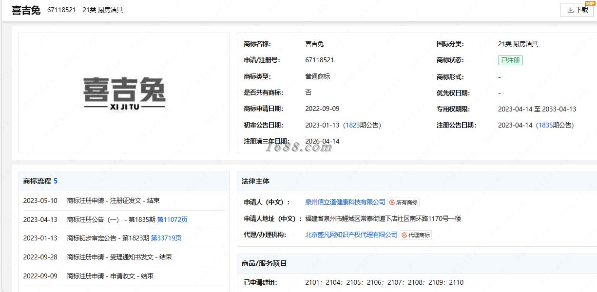The width and height of the screenshot is (597, 292).
Task: Click the 普通商标 trademark type value
Action: tap(318, 76)
